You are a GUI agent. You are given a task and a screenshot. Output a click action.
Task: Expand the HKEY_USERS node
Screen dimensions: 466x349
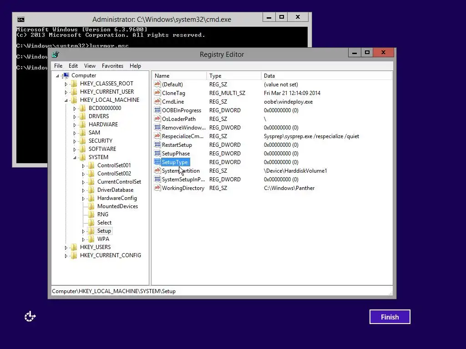(66, 248)
